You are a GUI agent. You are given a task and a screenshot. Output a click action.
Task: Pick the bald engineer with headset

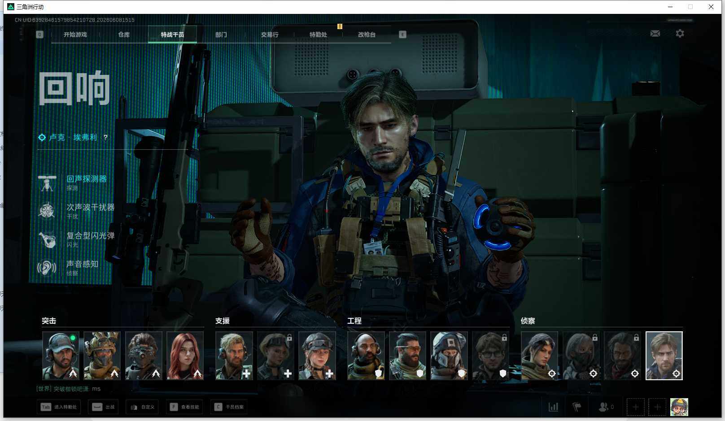tap(366, 356)
